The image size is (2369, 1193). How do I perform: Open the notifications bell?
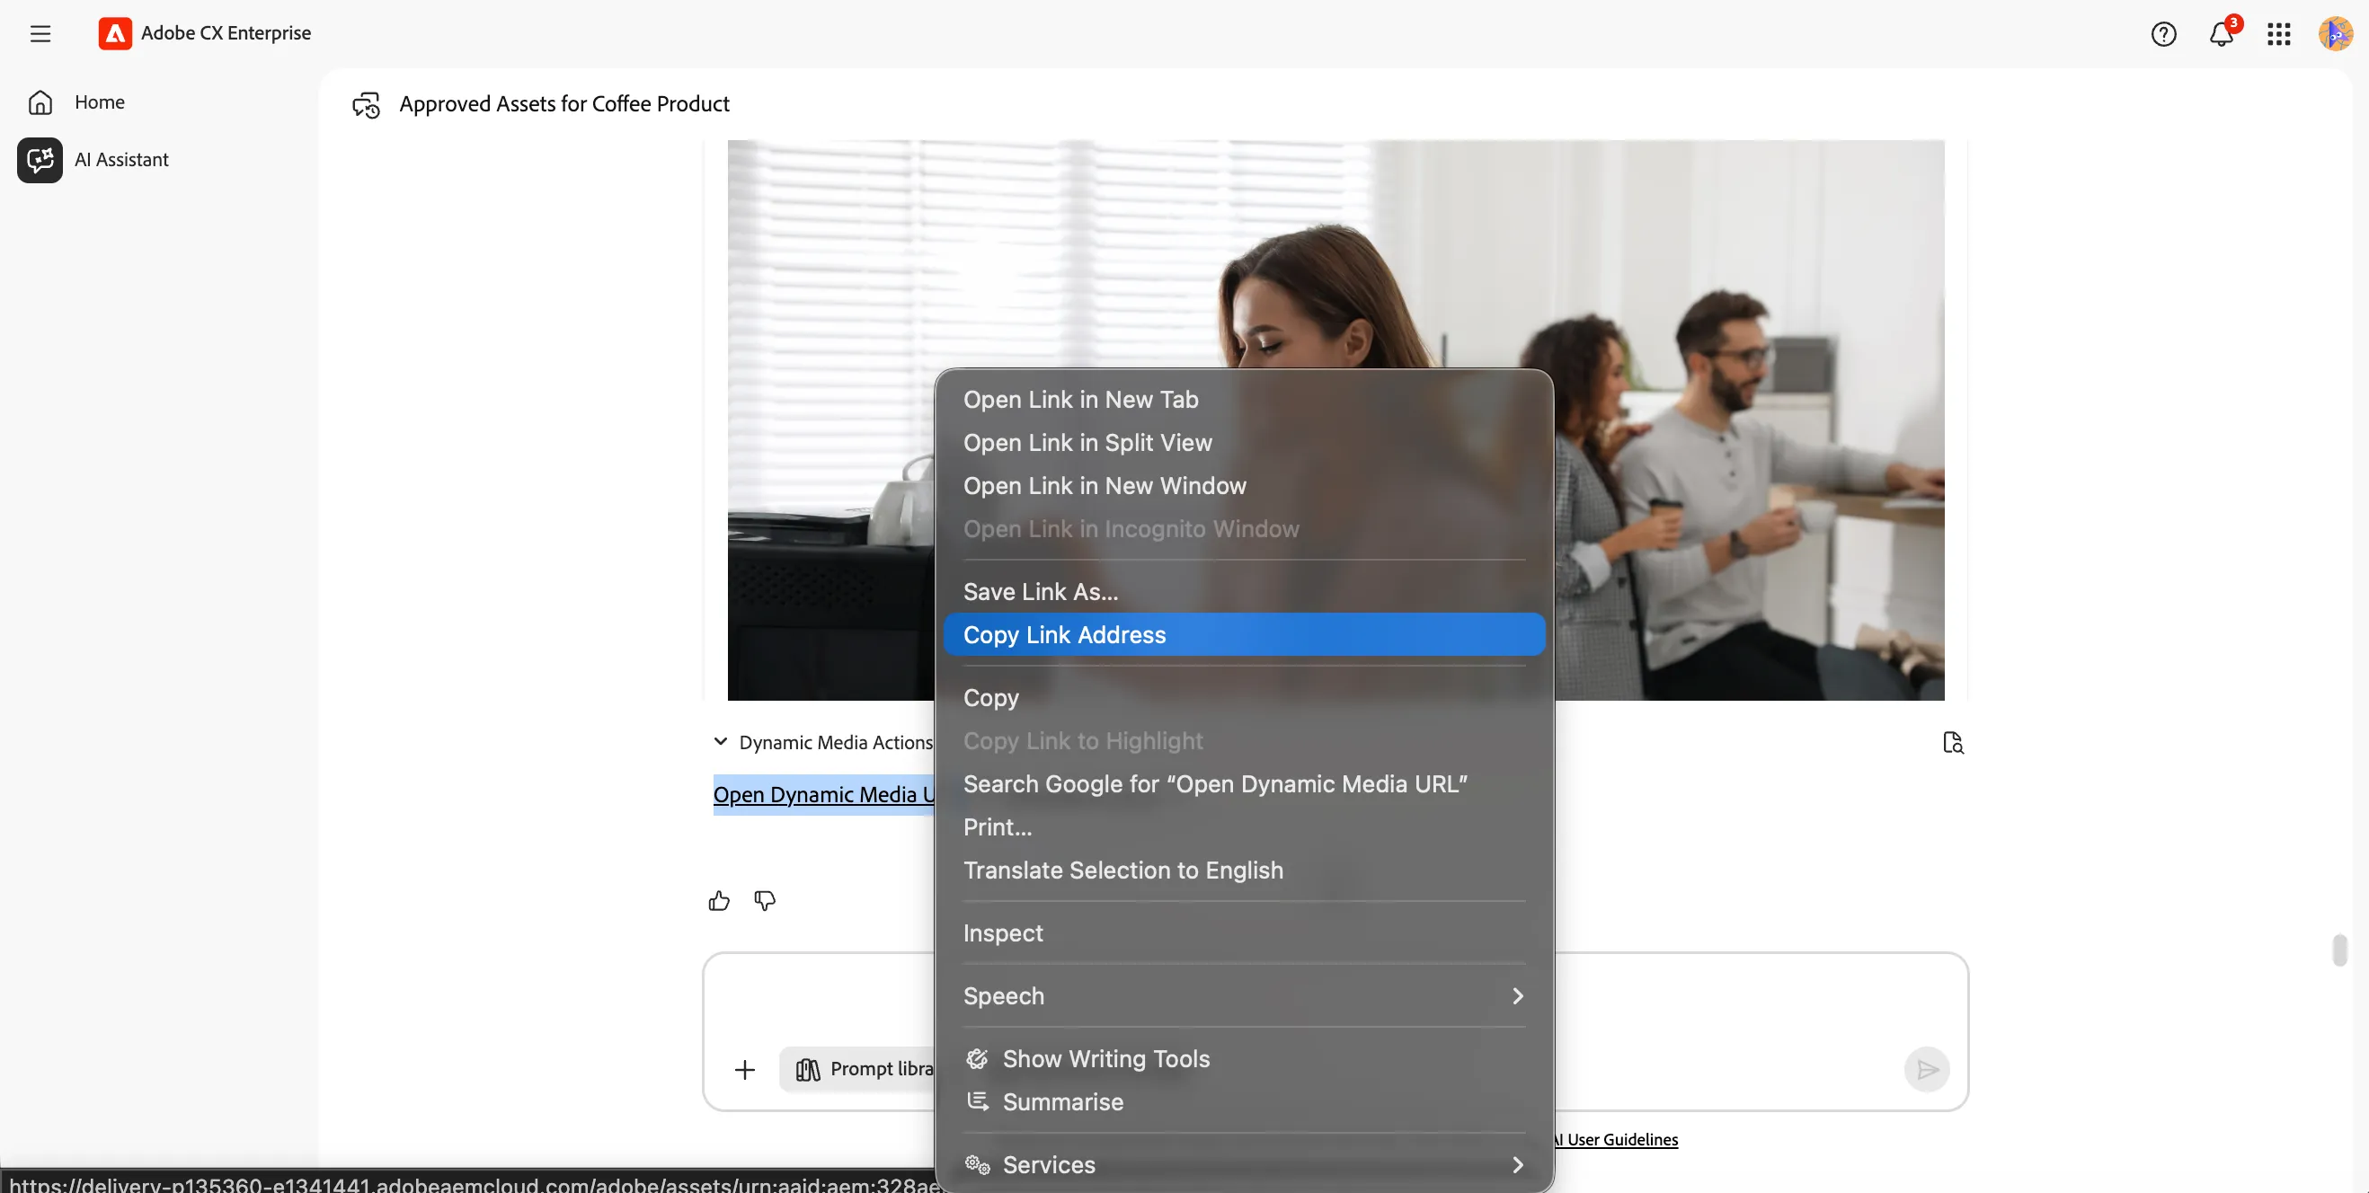[2222, 34]
